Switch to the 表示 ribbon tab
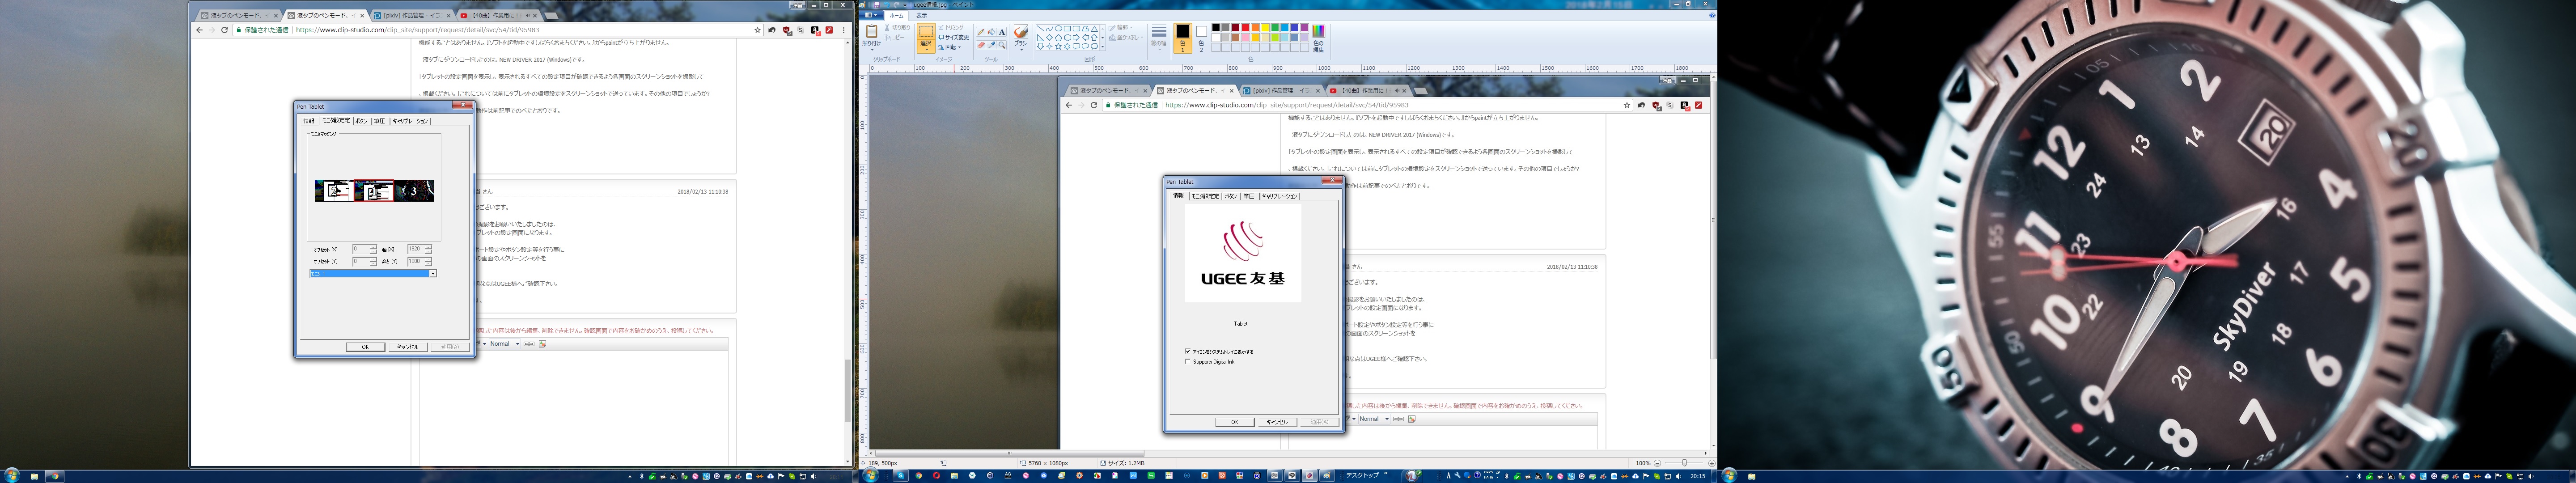 tap(922, 15)
